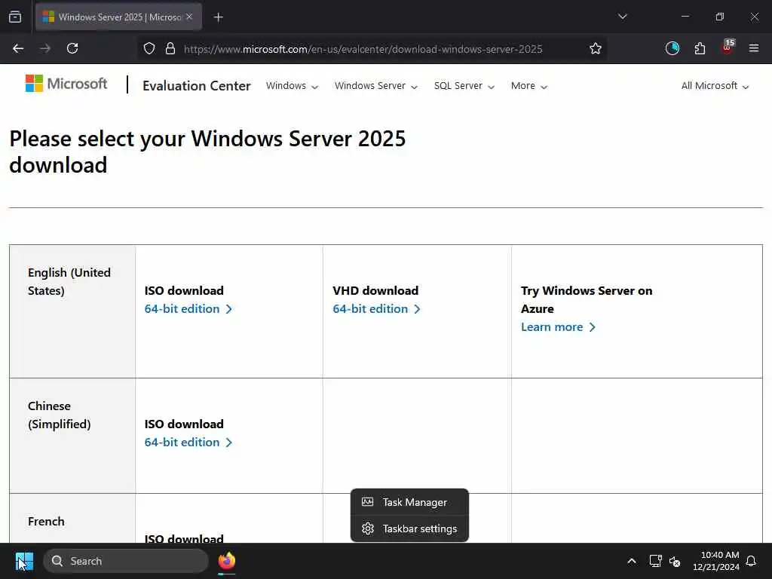This screenshot has width=772, height=579.
Task: Click the Firefox View icon in the tab strip
Action: coord(15,17)
